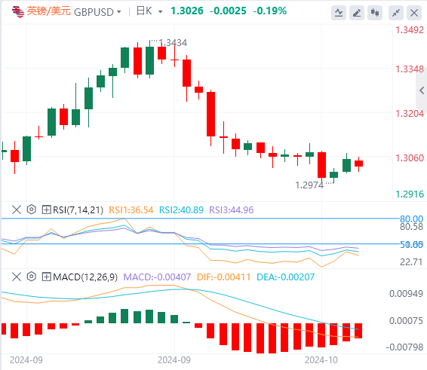Click the DIF:-0.00411 value
The width and height of the screenshot is (427, 370).
tap(223, 277)
